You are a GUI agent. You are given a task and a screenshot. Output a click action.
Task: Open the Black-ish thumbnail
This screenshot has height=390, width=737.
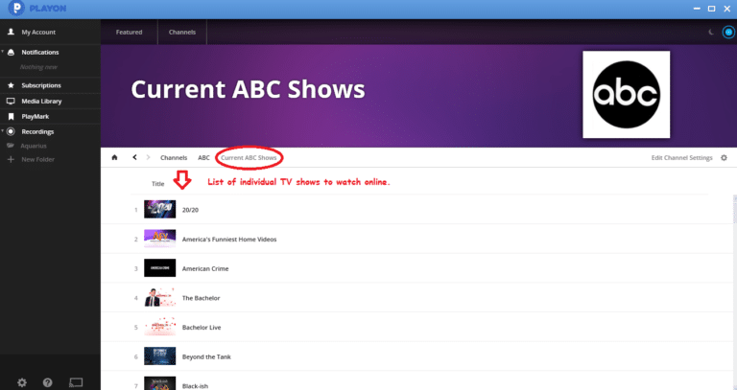click(x=160, y=383)
